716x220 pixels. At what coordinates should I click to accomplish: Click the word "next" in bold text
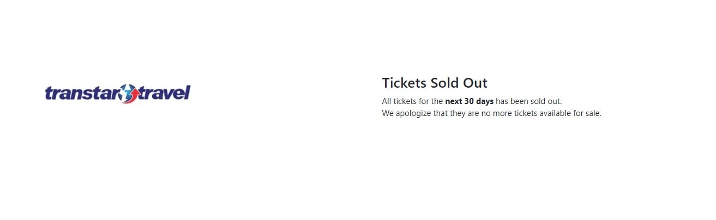[x=454, y=101]
